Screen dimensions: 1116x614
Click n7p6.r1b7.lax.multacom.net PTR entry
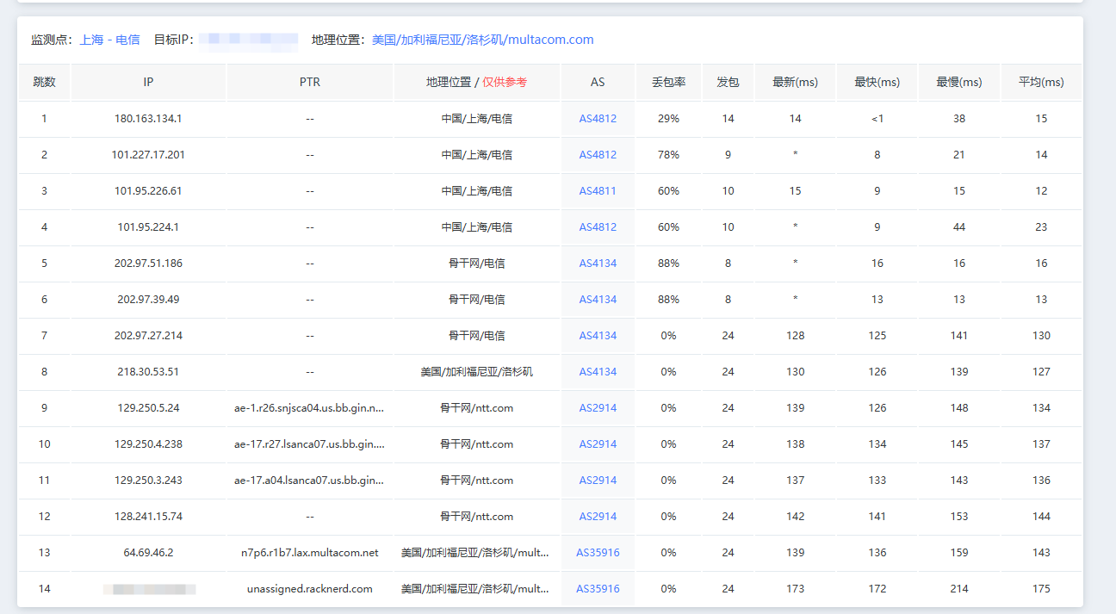[x=309, y=552]
